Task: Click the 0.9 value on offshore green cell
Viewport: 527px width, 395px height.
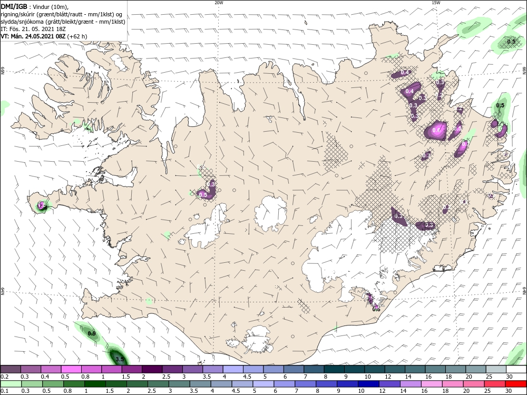Action: point(92,333)
